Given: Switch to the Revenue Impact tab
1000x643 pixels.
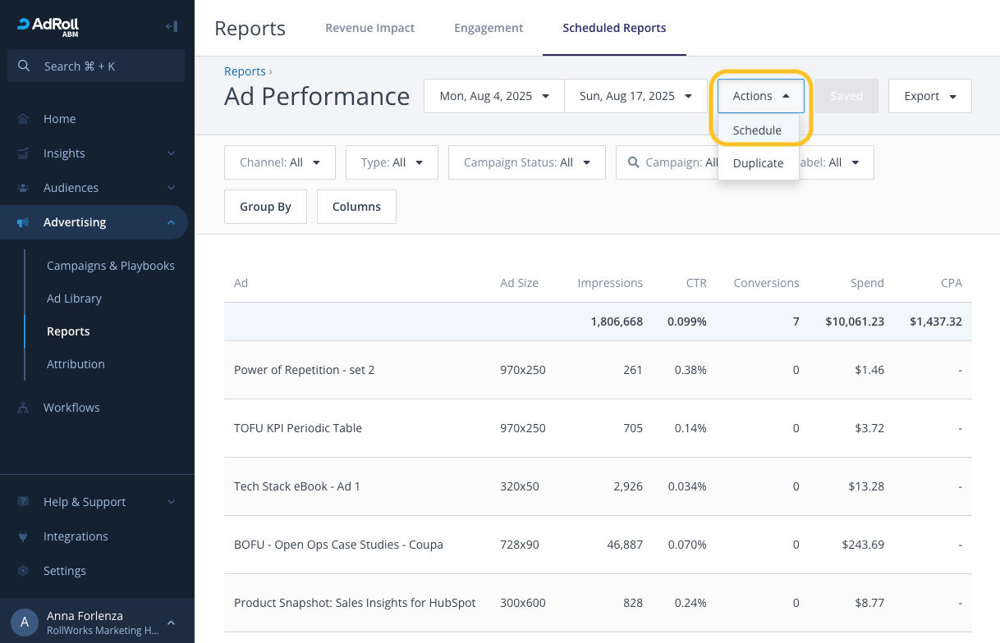Looking at the screenshot, I should 369,28.
